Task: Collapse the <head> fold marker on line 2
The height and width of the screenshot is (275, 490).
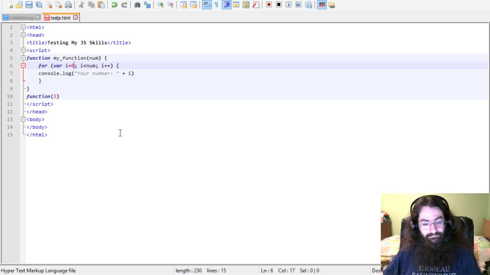Action: (x=23, y=35)
